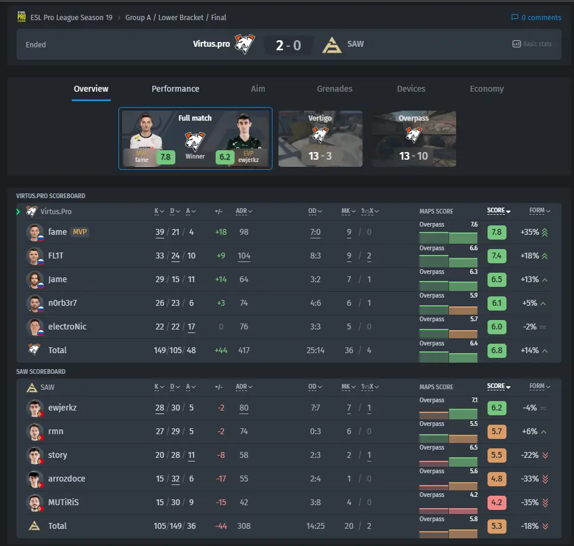Sort Virtus.pro scoreboard by D column

pos(175,211)
